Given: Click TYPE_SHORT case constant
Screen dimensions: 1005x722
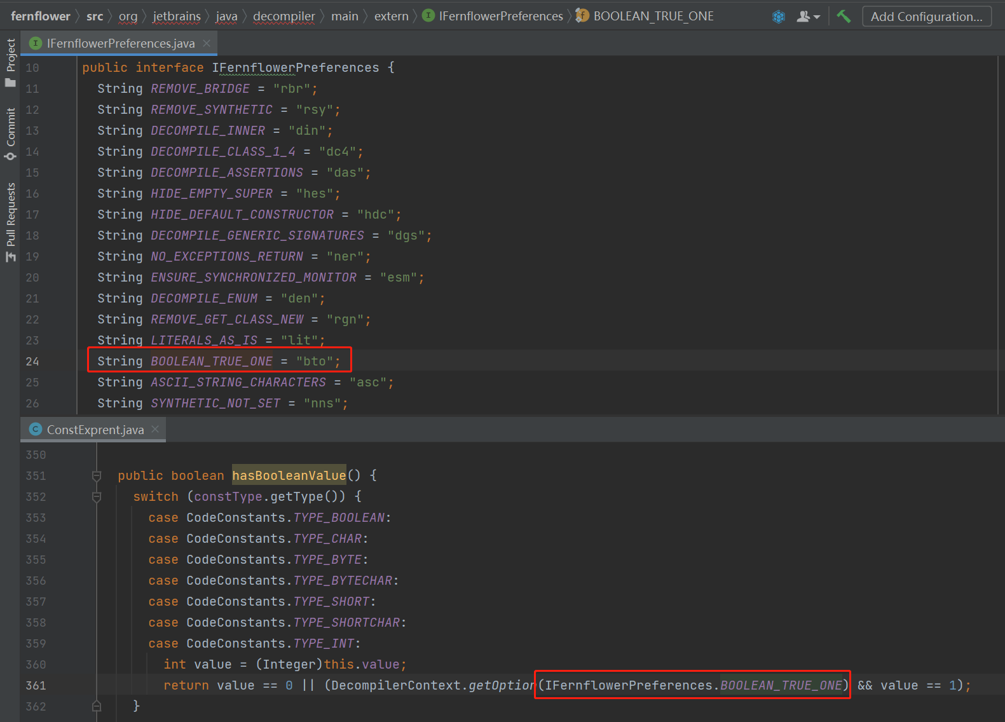Looking at the screenshot, I should [331, 601].
